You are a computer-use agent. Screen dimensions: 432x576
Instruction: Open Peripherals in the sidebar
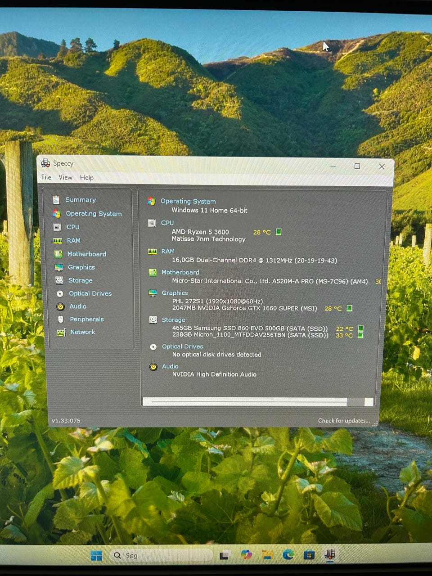tap(86, 319)
